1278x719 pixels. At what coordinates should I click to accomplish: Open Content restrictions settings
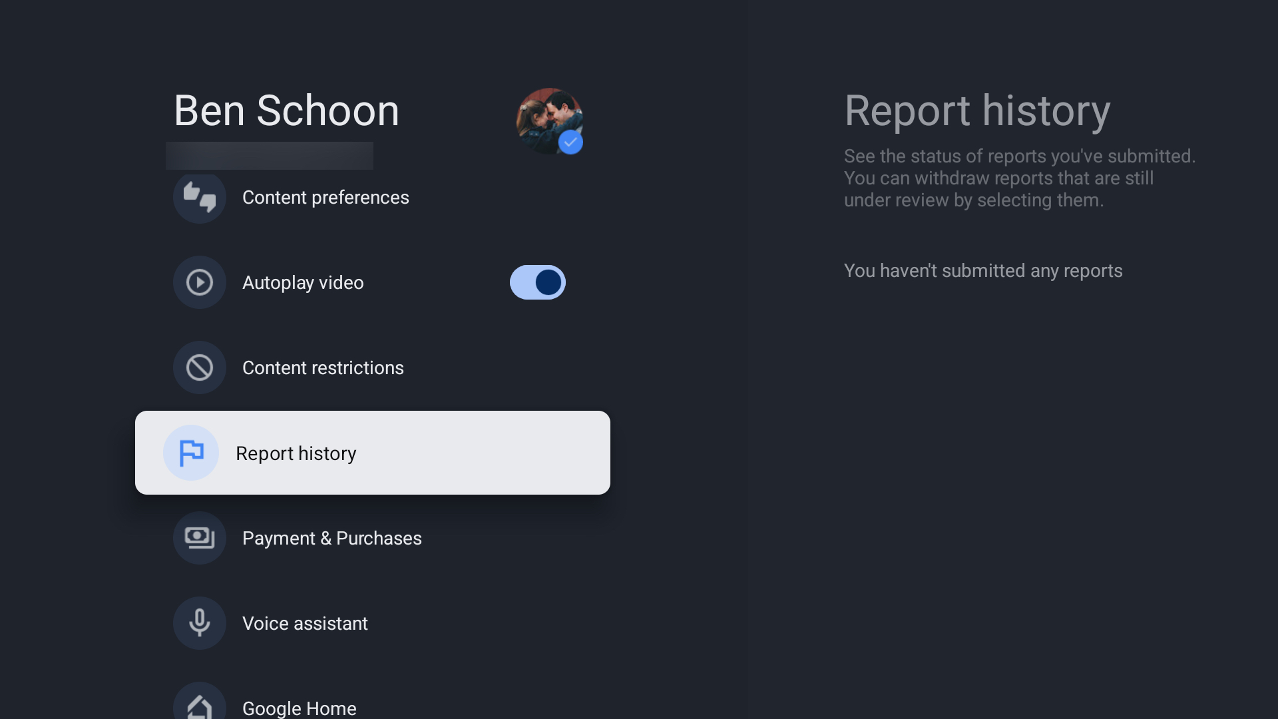click(x=323, y=368)
